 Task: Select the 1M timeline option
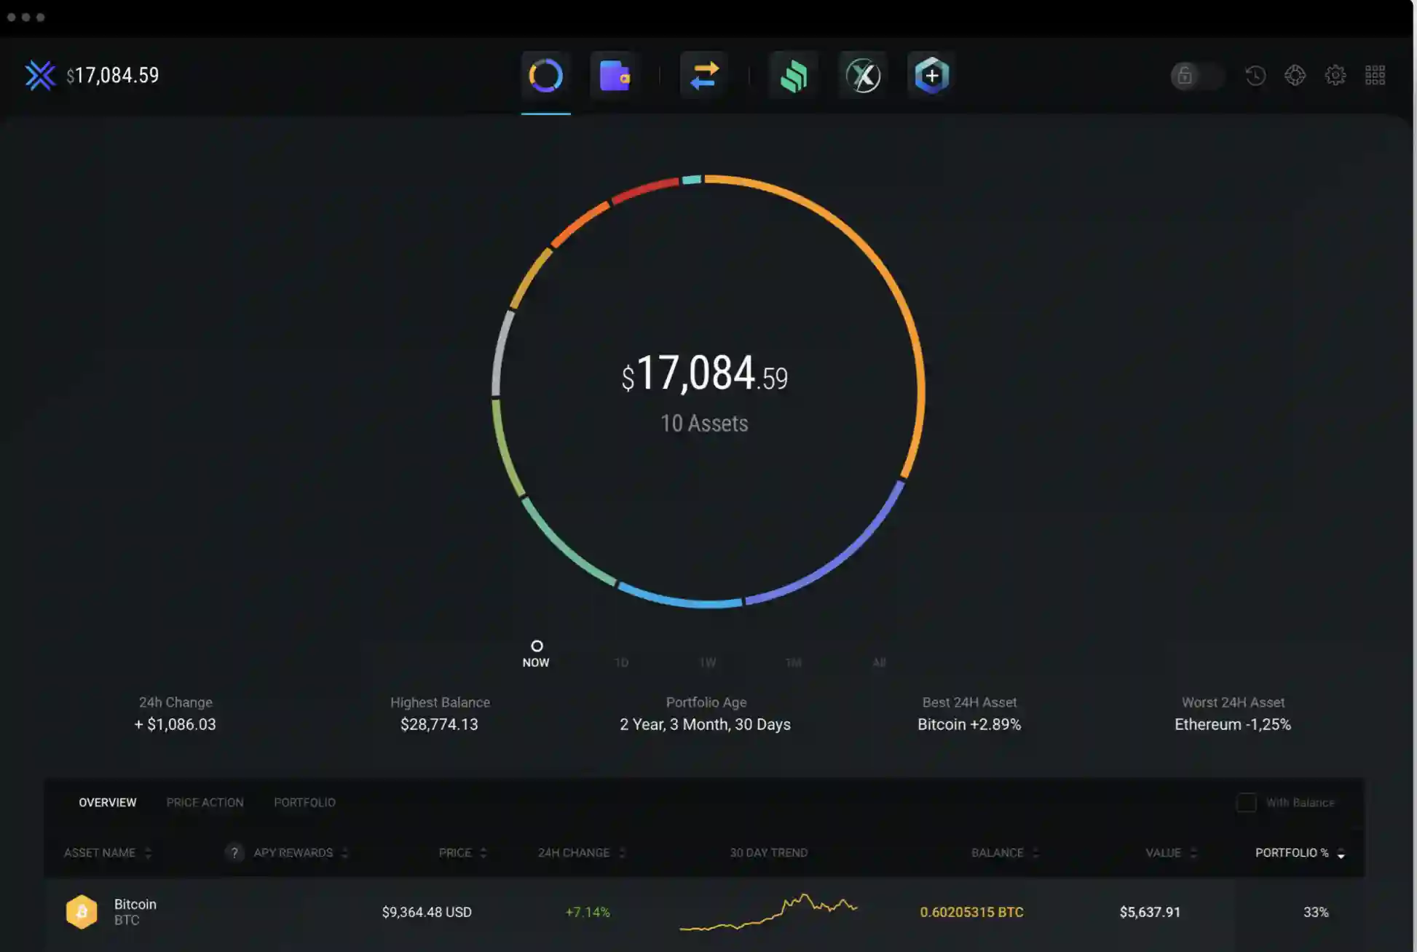(x=793, y=662)
